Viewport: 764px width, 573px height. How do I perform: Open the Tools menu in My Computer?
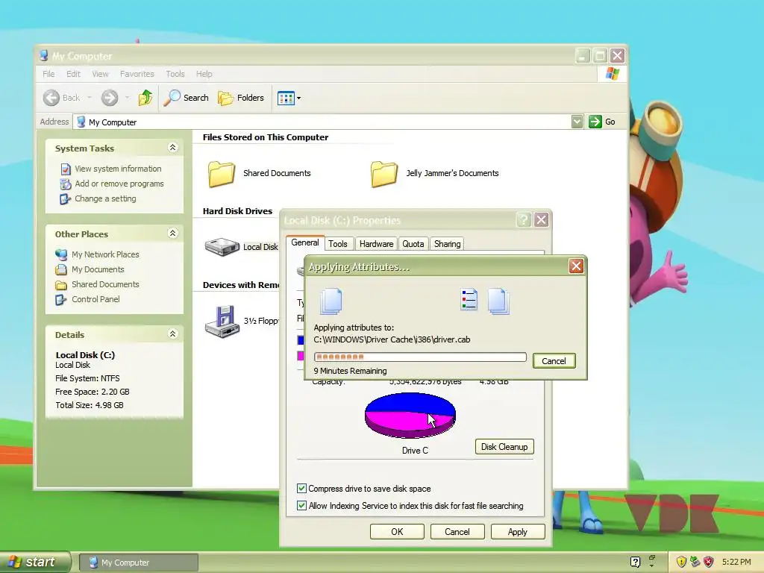175,74
